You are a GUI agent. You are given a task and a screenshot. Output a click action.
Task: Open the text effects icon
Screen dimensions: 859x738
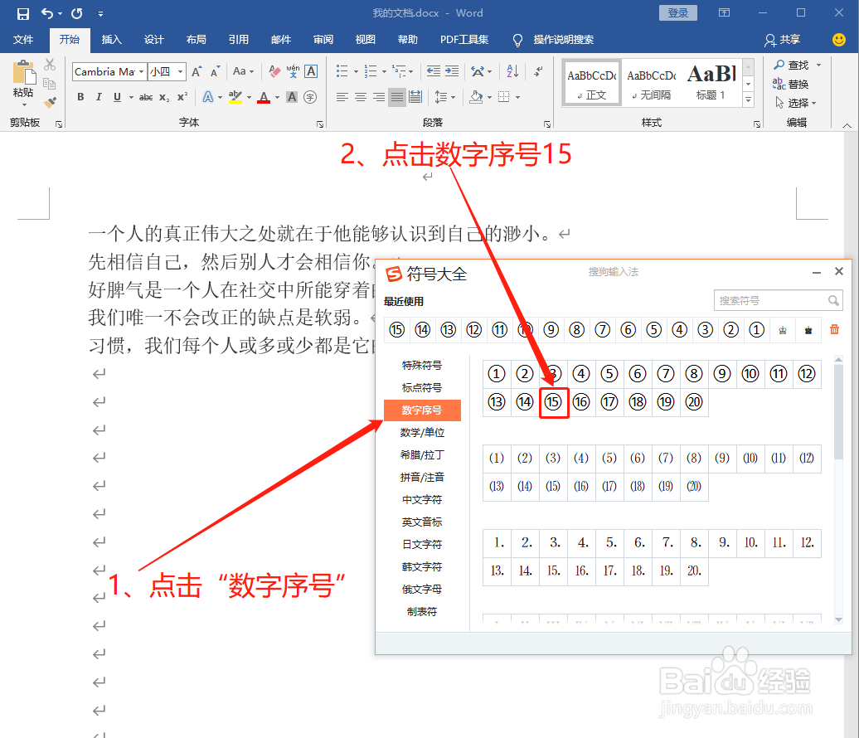pyautogui.click(x=207, y=96)
